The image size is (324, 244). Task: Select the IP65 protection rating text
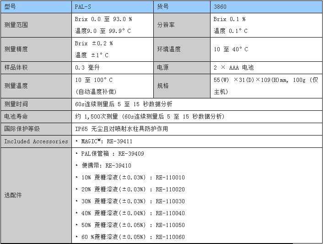click(x=121, y=129)
